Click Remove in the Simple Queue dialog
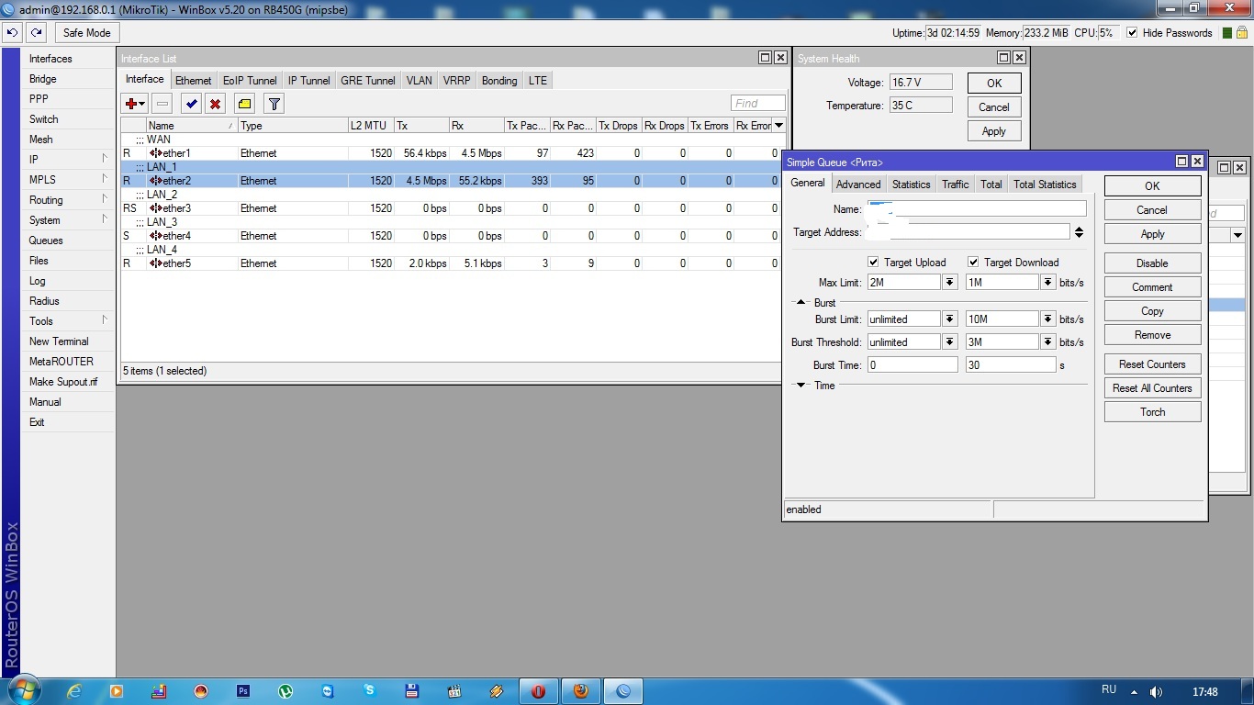 coord(1152,335)
